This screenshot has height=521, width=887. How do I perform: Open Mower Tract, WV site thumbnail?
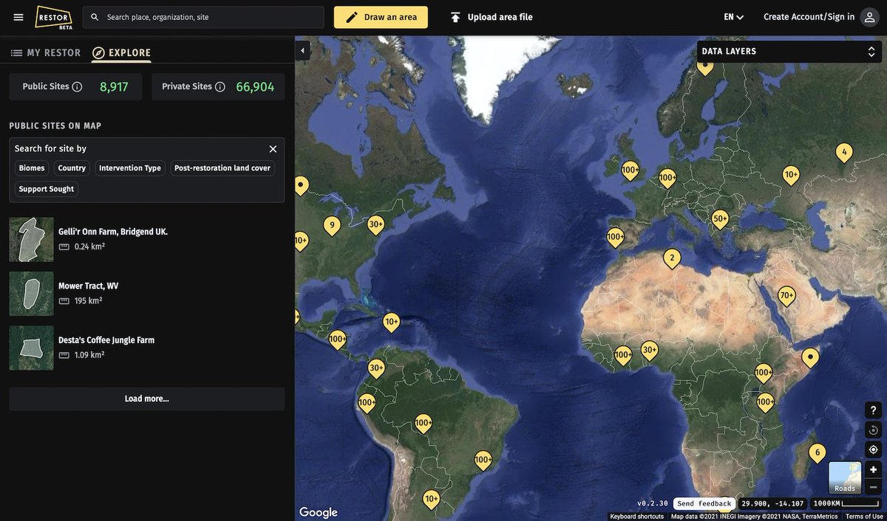tap(31, 294)
